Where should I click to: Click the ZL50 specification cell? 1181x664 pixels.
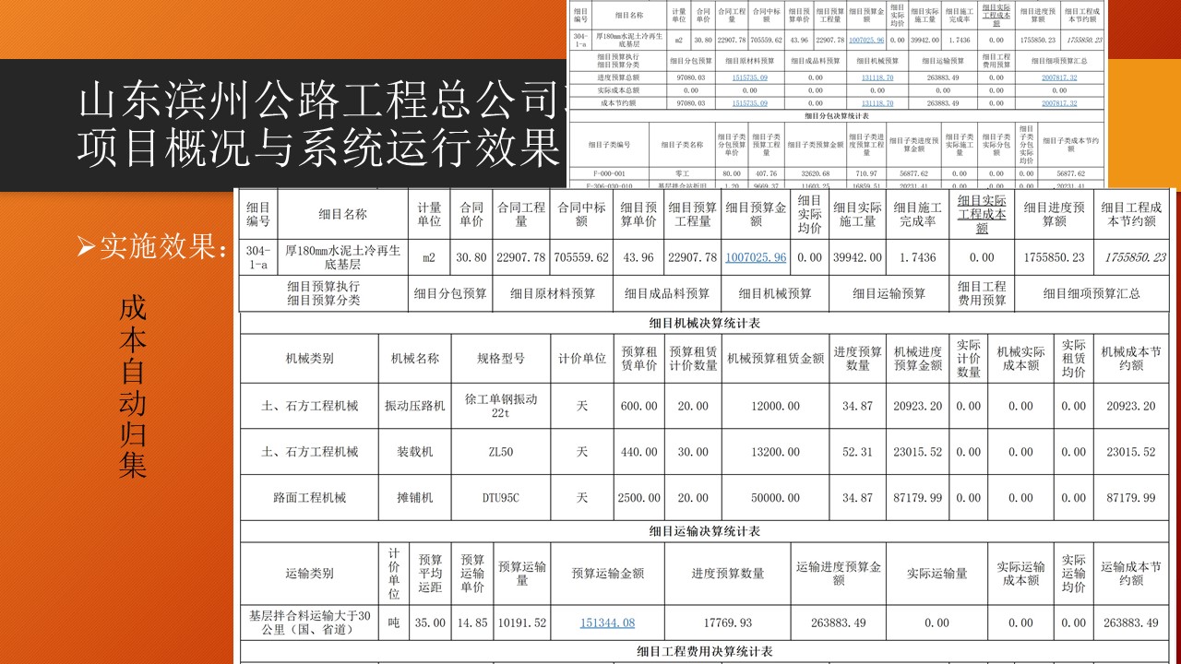tap(501, 452)
